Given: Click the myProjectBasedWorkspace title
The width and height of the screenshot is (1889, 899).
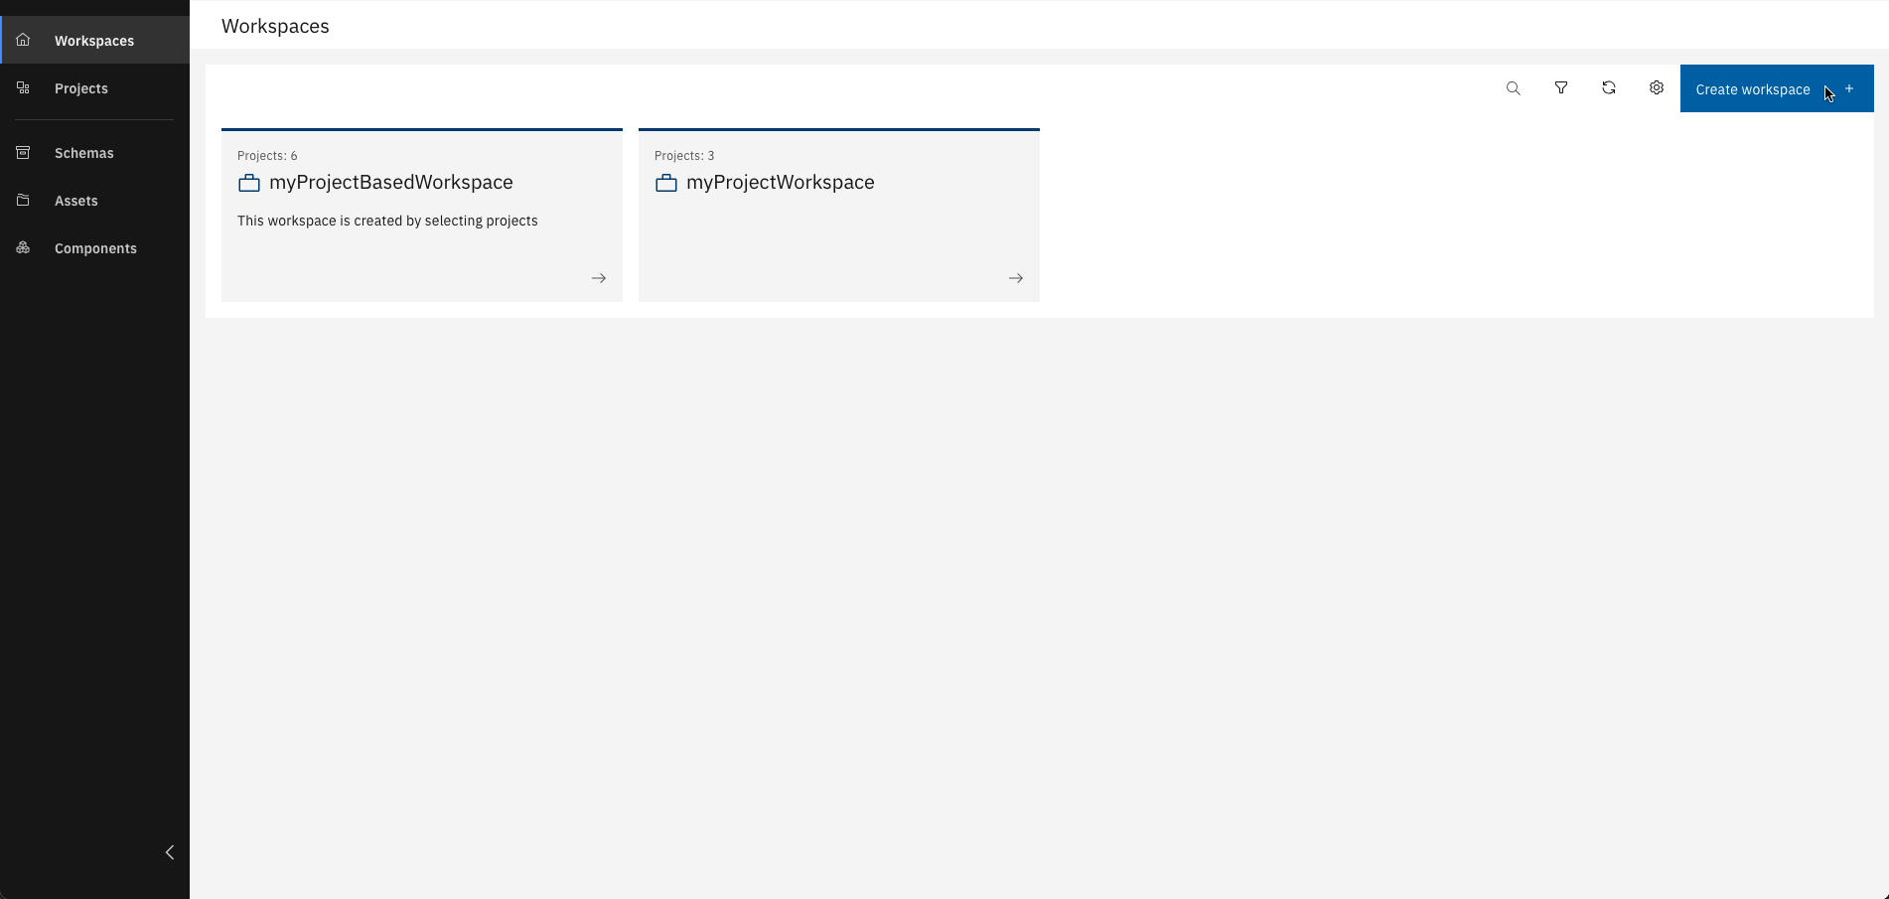Looking at the screenshot, I should (390, 182).
